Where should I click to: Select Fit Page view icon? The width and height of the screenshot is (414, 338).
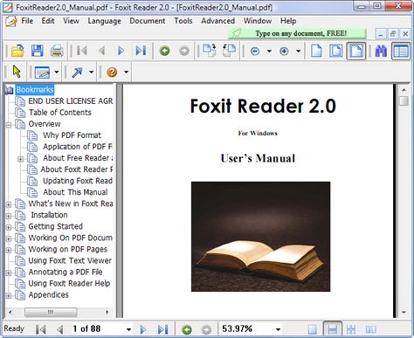point(336,51)
